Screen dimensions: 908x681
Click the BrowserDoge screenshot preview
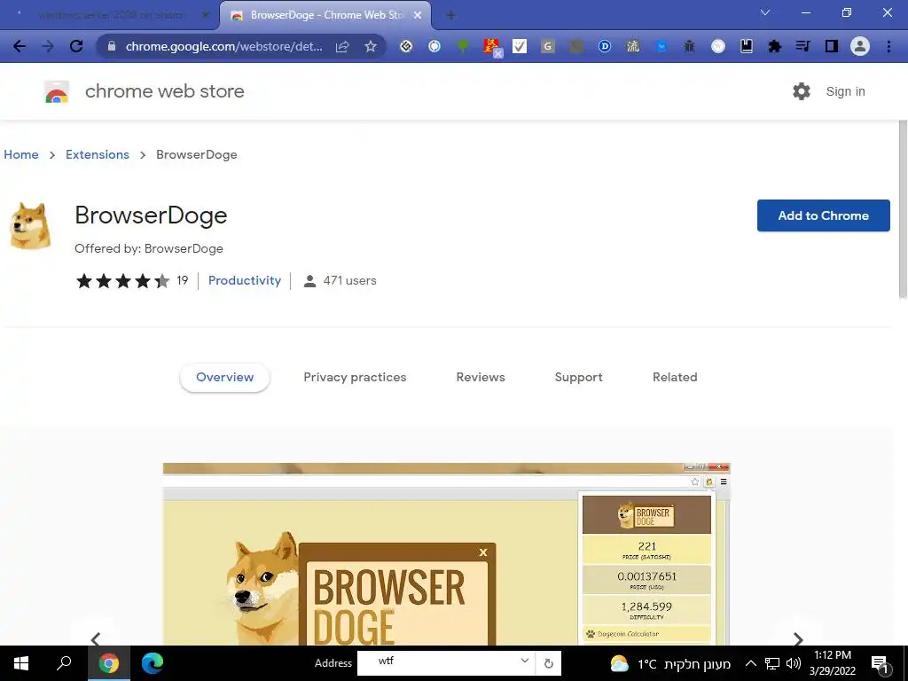pyautogui.click(x=447, y=554)
